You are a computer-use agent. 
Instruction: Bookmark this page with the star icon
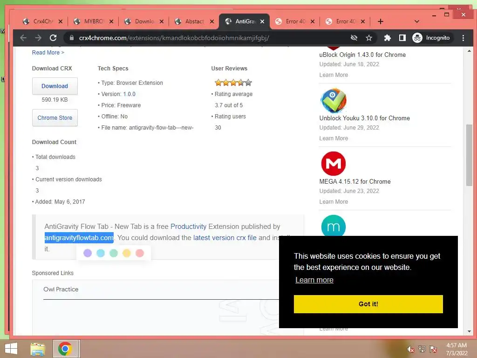pos(369,38)
